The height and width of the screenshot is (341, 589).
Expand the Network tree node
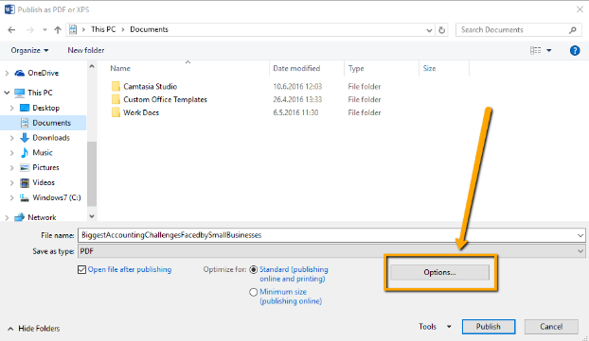[x=7, y=217]
